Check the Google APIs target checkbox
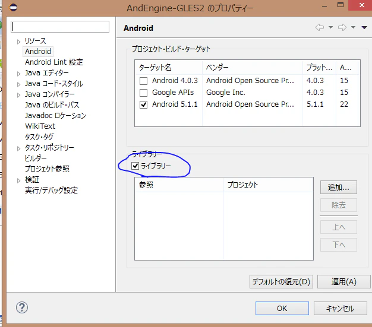This screenshot has height=327, width=372. (143, 93)
